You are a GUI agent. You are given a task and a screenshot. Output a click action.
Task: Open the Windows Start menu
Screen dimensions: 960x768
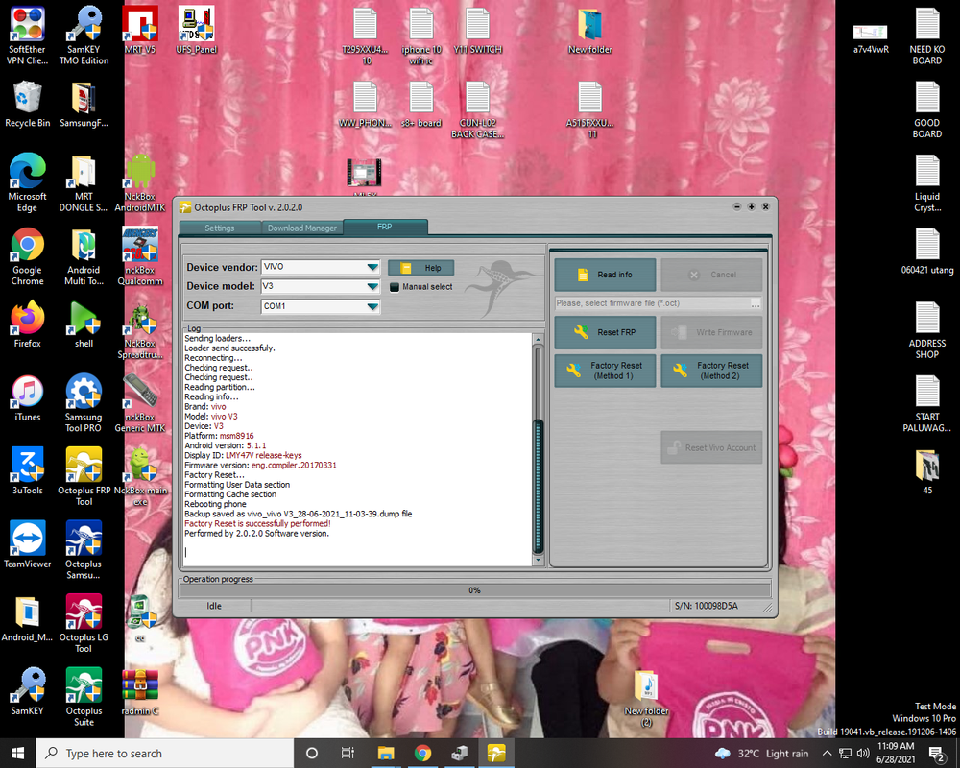point(17,754)
